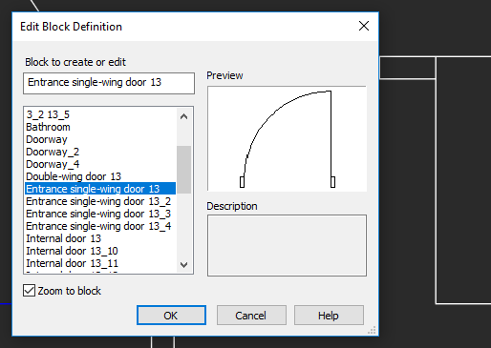This screenshot has width=491, height=348.
Task: Select the Doorway block
Action: pos(100,139)
